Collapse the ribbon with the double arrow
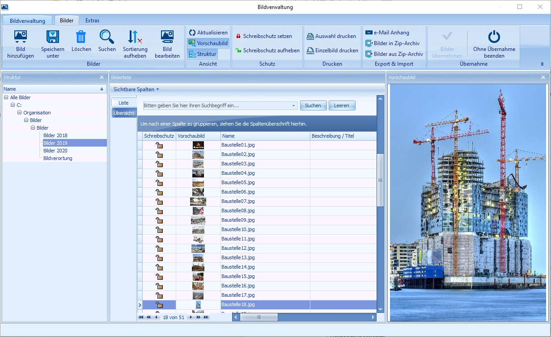The image size is (551, 337). point(542,64)
